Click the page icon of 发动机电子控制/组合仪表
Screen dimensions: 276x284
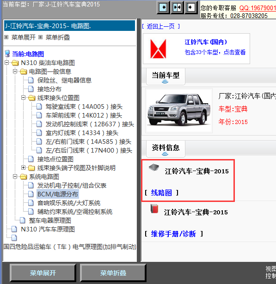point(31,185)
